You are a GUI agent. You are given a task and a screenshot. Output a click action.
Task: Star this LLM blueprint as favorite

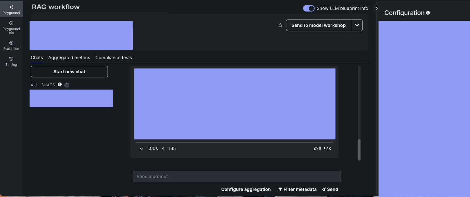coord(280,26)
